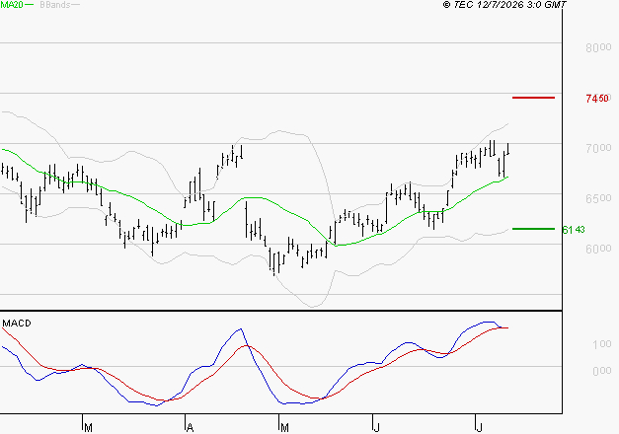Click the second M month marker
Screen dimensions: 619x434
284,428
